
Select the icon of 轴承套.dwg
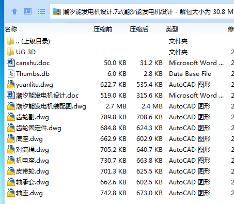click(x=11, y=182)
